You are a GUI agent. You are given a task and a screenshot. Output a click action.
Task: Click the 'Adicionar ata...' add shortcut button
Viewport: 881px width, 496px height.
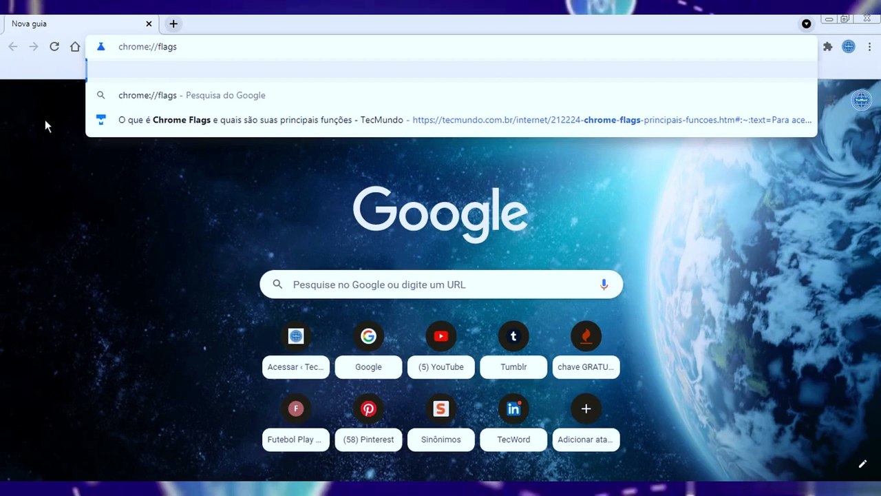click(586, 422)
